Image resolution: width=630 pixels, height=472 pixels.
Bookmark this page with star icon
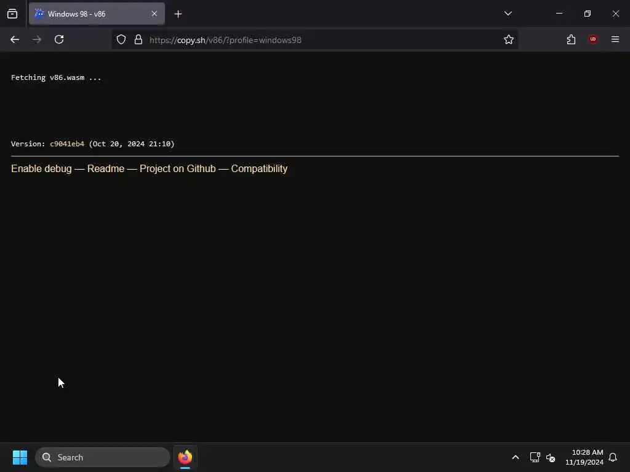coord(509,39)
